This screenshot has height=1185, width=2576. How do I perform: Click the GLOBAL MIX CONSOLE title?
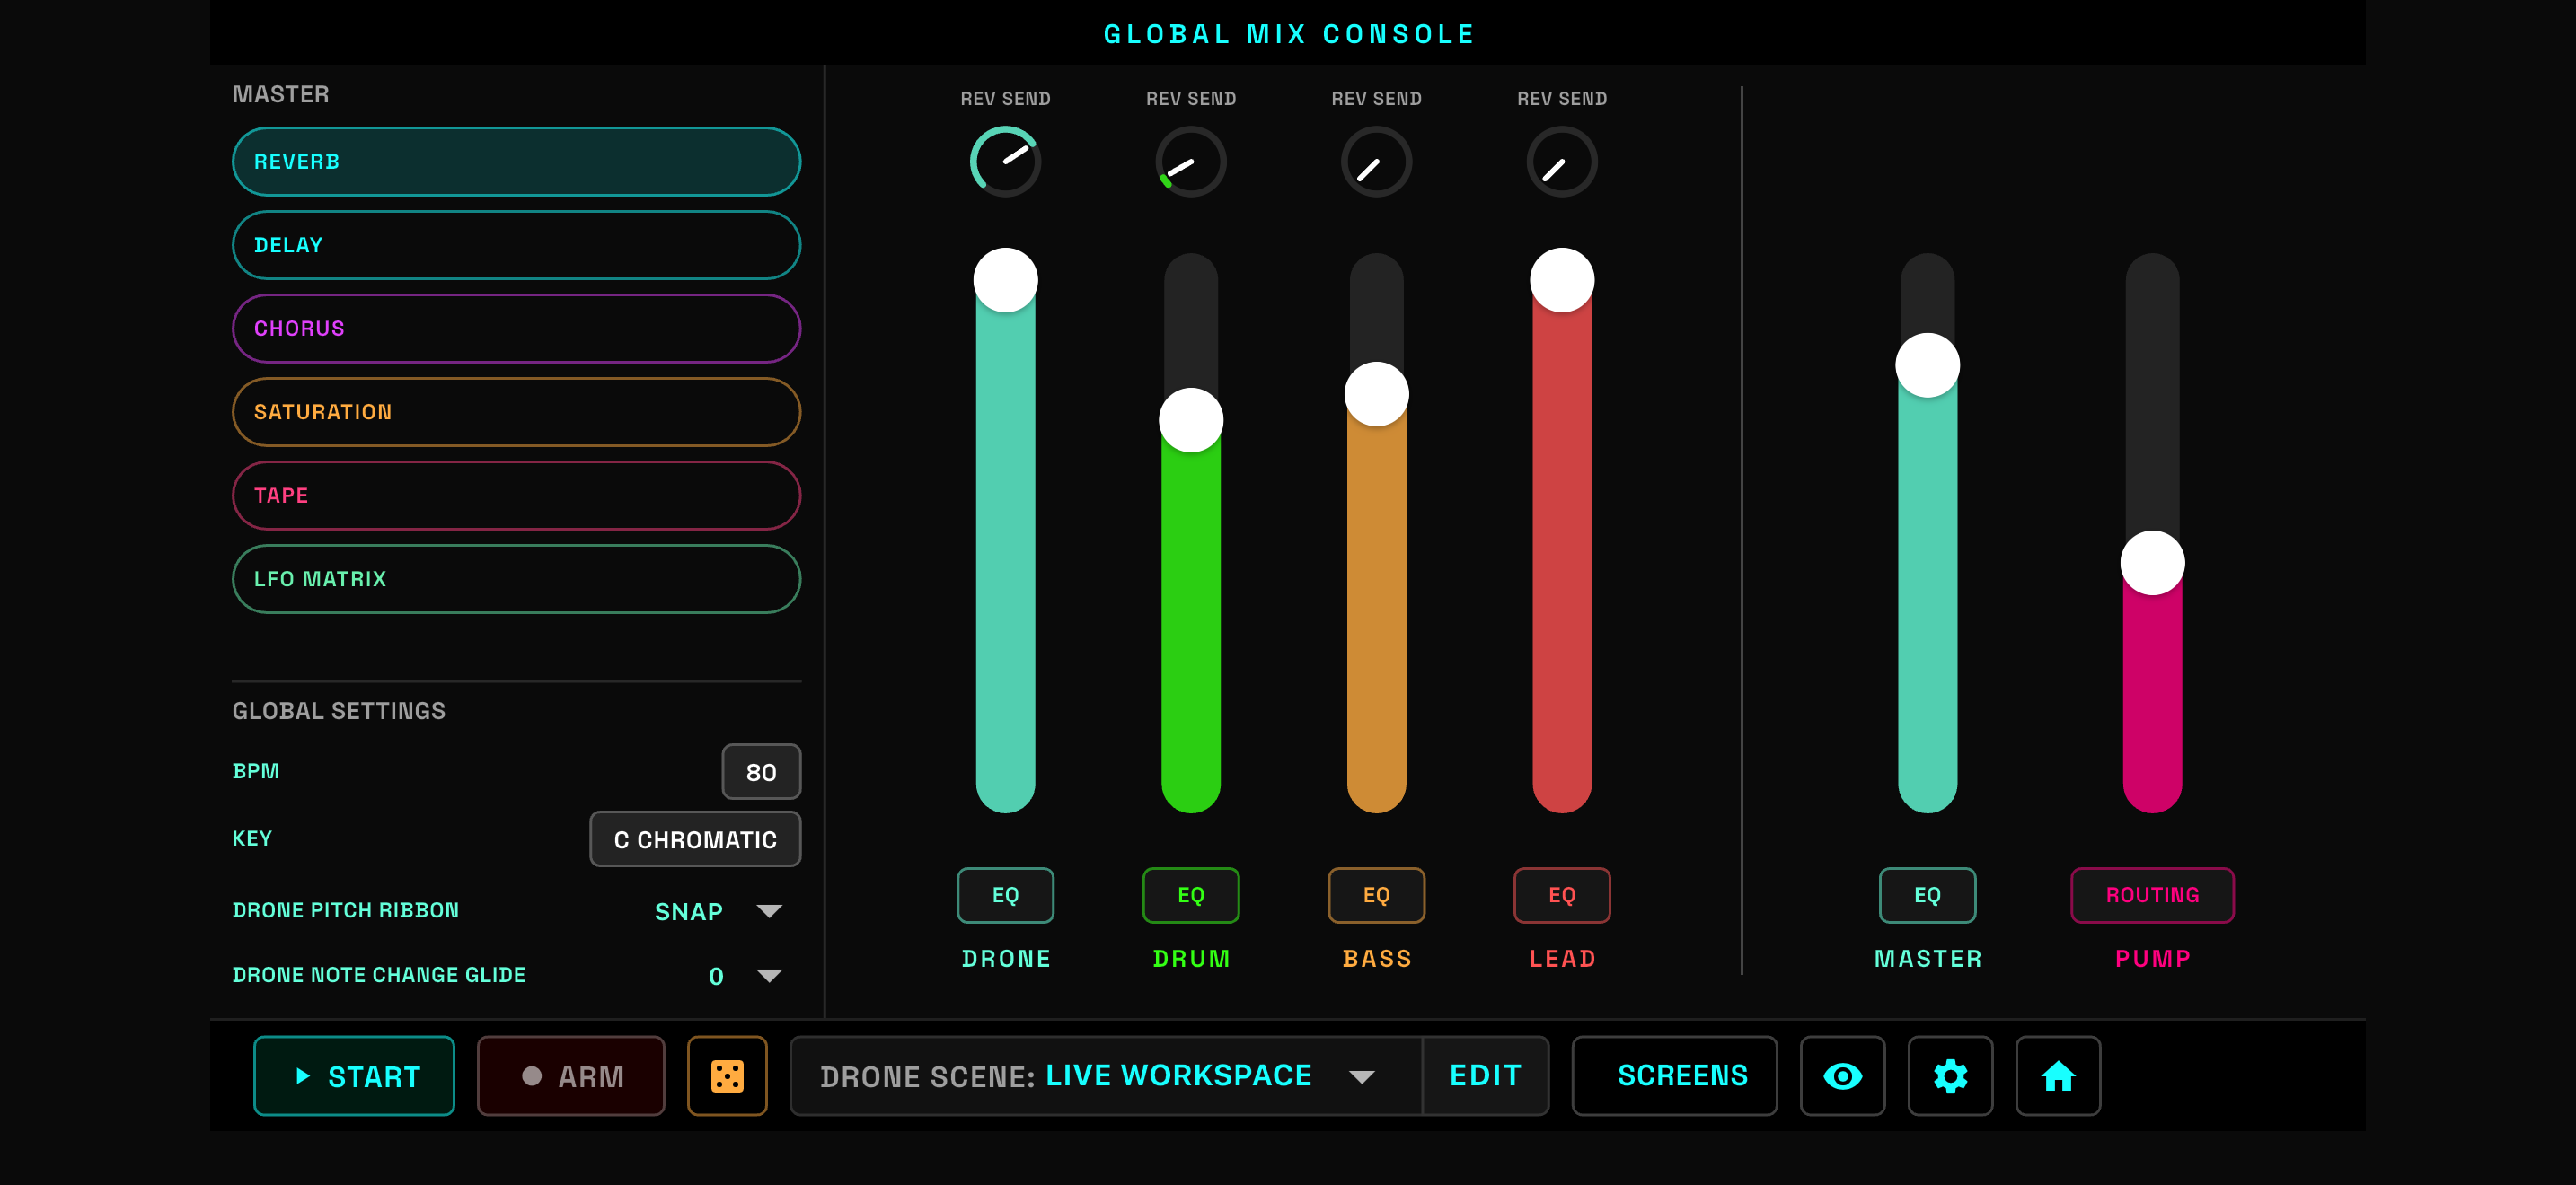pyautogui.click(x=1288, y=34)
